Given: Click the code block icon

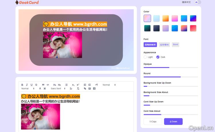Looking at the screenshot, I should (48, 85).
